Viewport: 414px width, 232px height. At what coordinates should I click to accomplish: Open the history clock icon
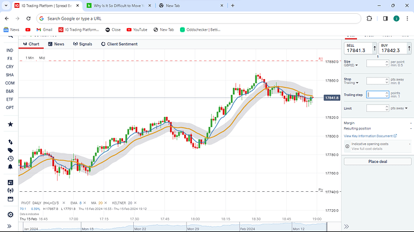[10, 158]
